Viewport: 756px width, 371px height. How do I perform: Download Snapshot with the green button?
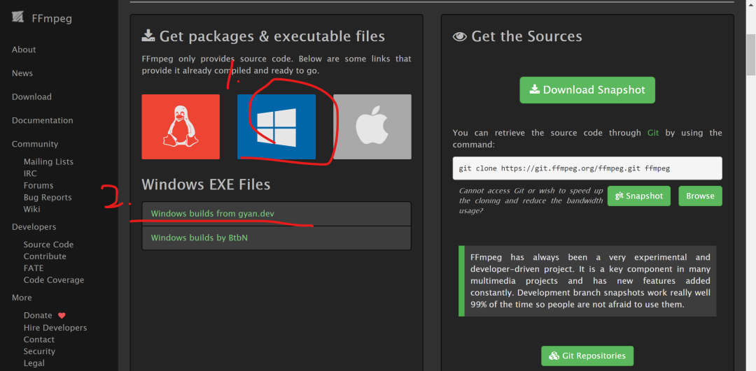tap(587, 90)
